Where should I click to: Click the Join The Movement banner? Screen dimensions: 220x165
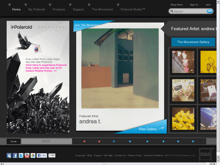pos(87,25)
